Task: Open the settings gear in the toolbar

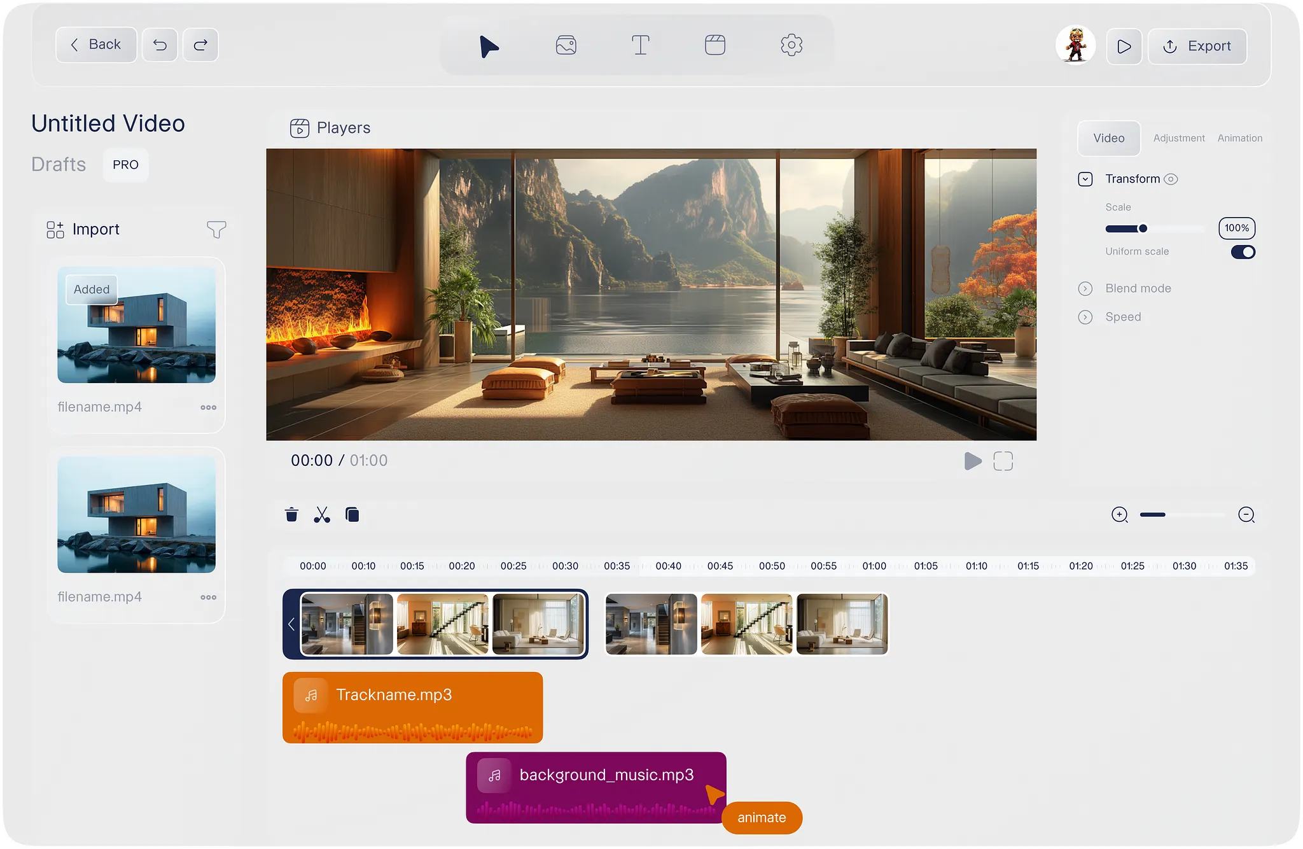Action: click(x=791, y=45)
